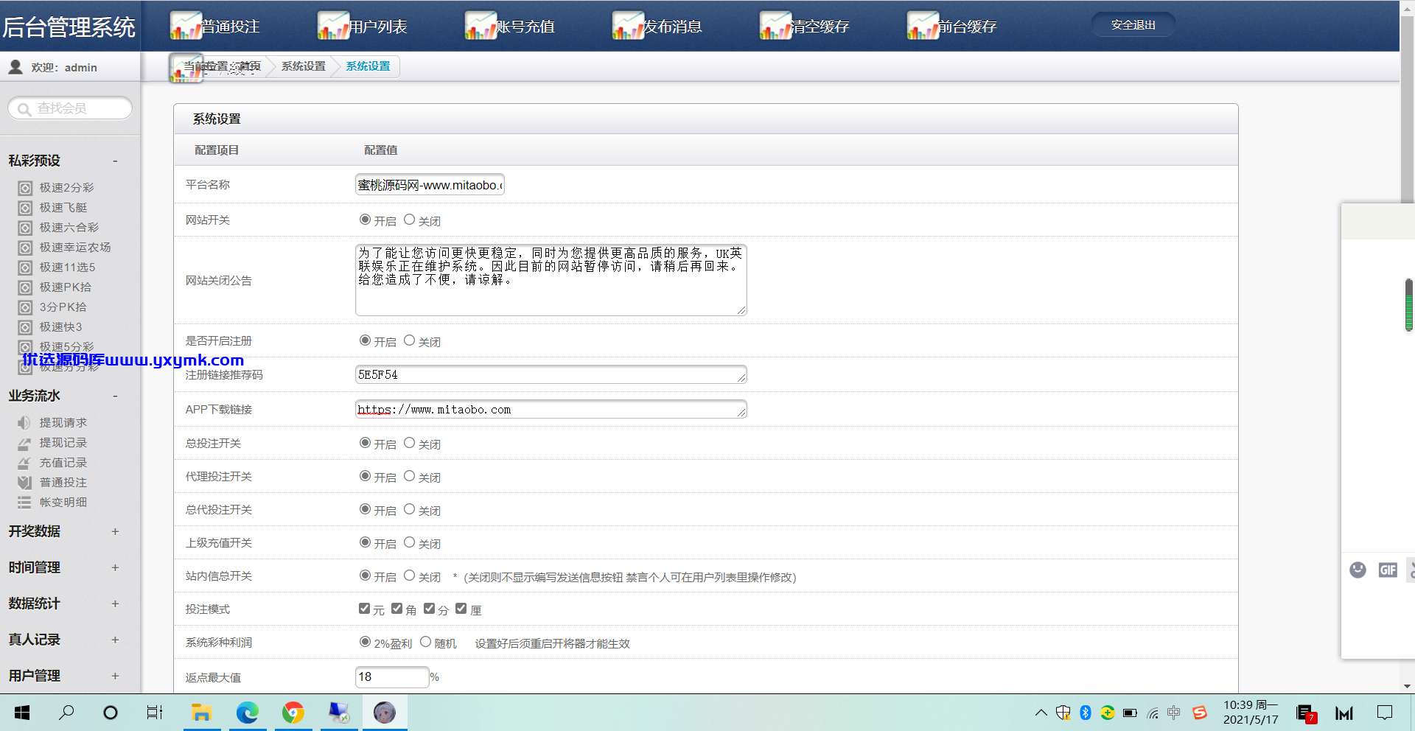Expand the 开奖数据 section

point(115,531)
